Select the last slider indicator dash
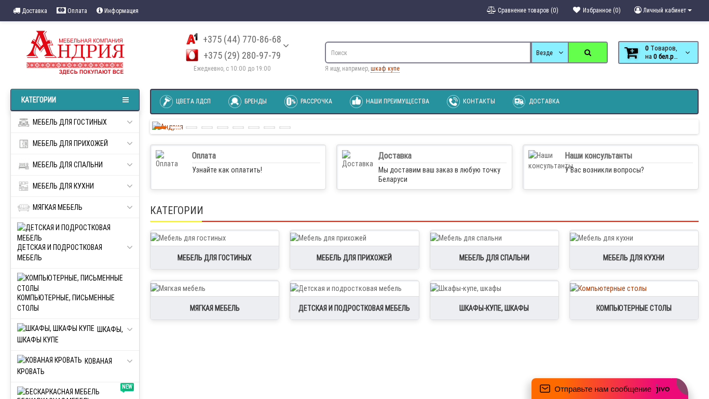This screenshot has height=399, width=709. (285, 127)
